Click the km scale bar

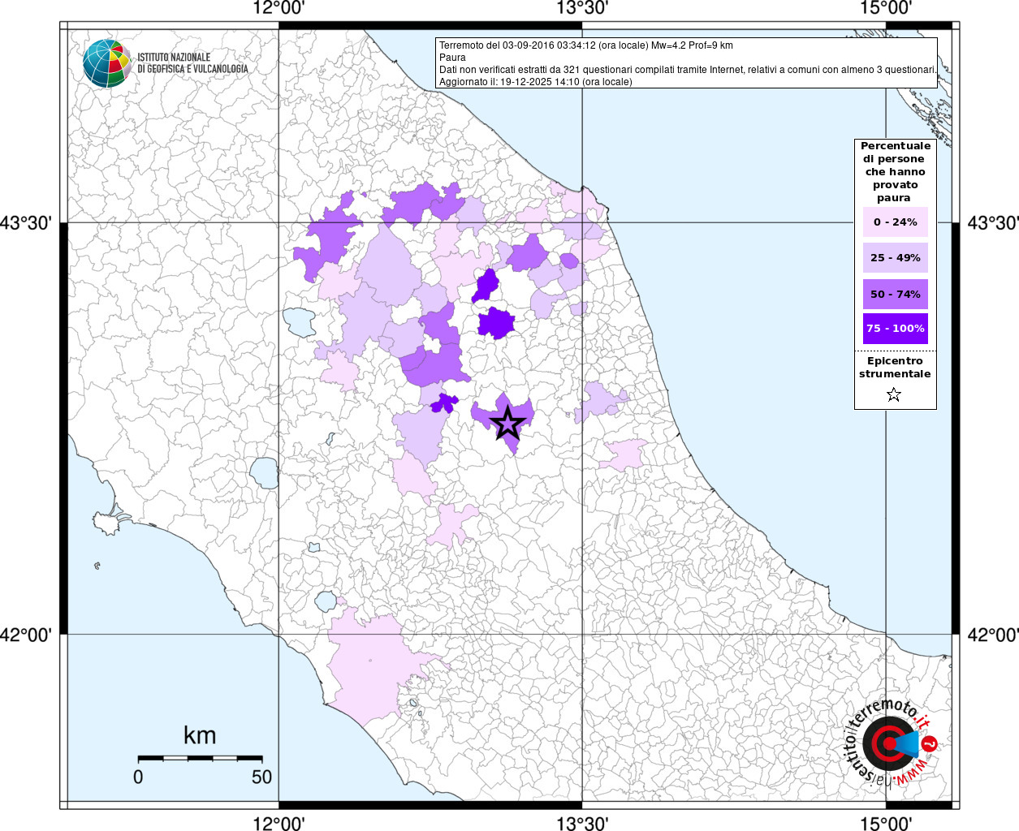tap(200, 757)
